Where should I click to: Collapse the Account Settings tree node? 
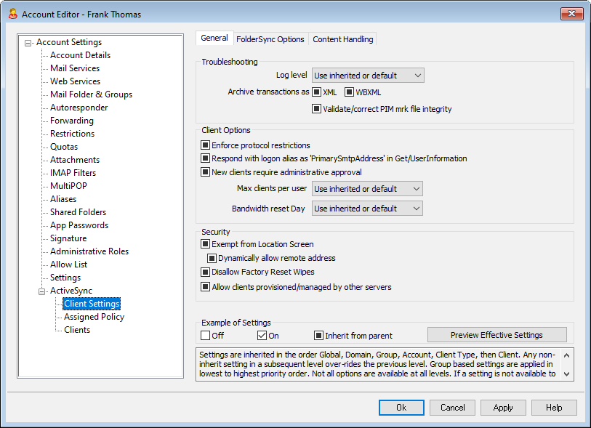tap(28, 42)
